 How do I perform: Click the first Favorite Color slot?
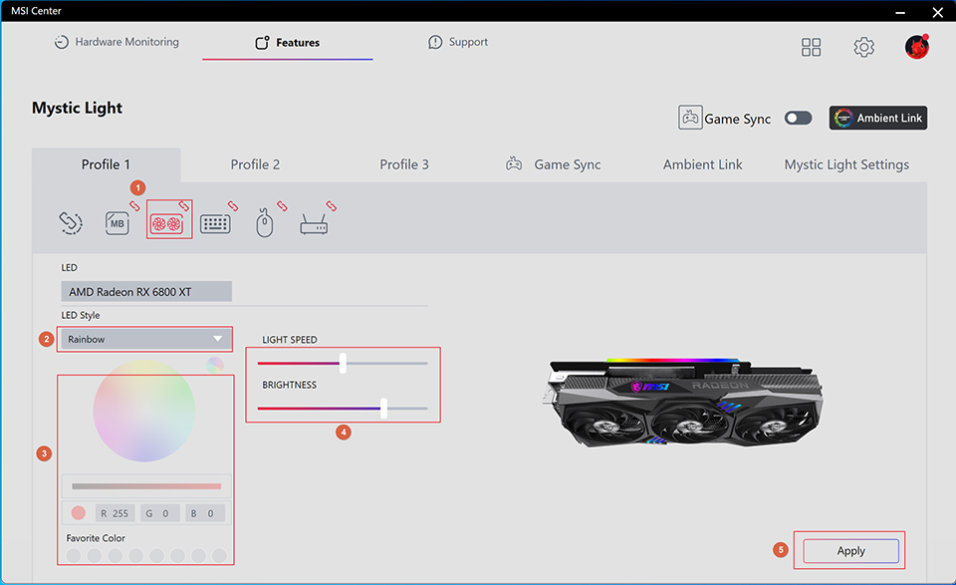coord(74,555)
